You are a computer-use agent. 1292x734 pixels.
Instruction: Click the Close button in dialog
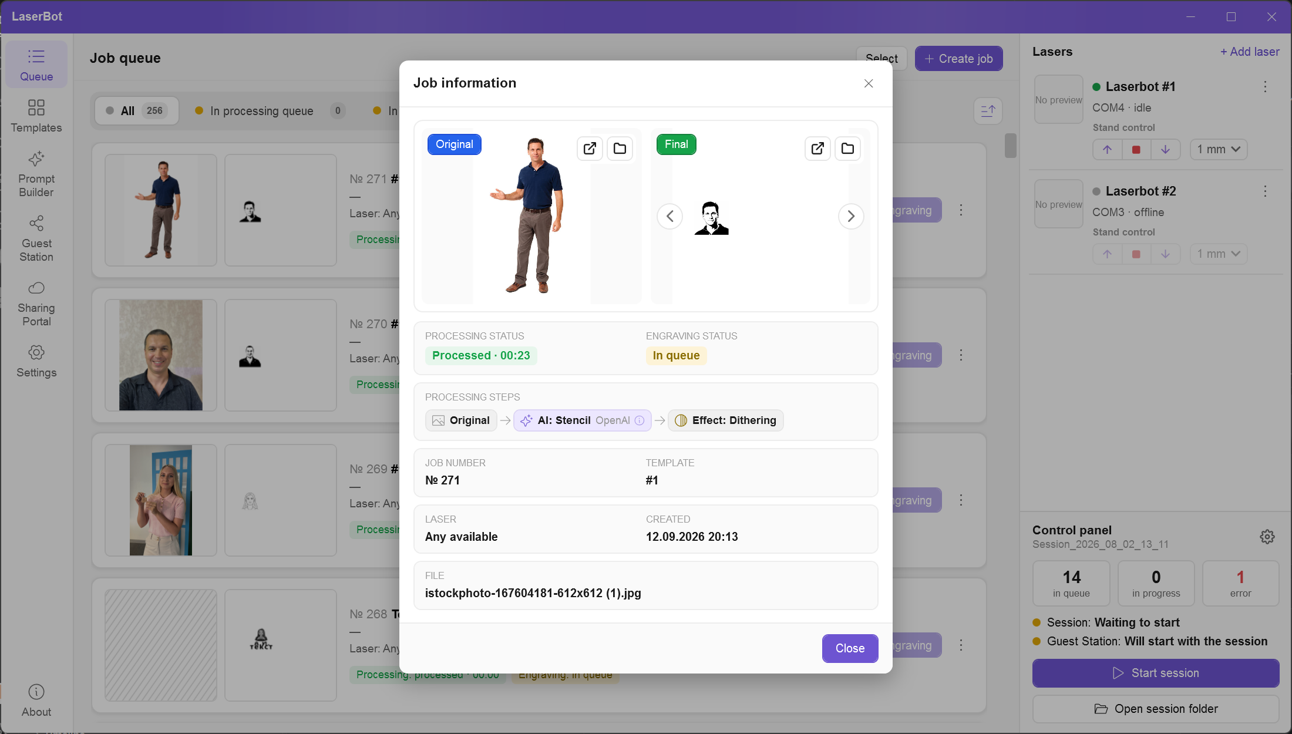point(850,648)
